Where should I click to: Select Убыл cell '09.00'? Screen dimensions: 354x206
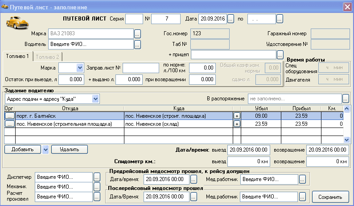click(261, 116)
